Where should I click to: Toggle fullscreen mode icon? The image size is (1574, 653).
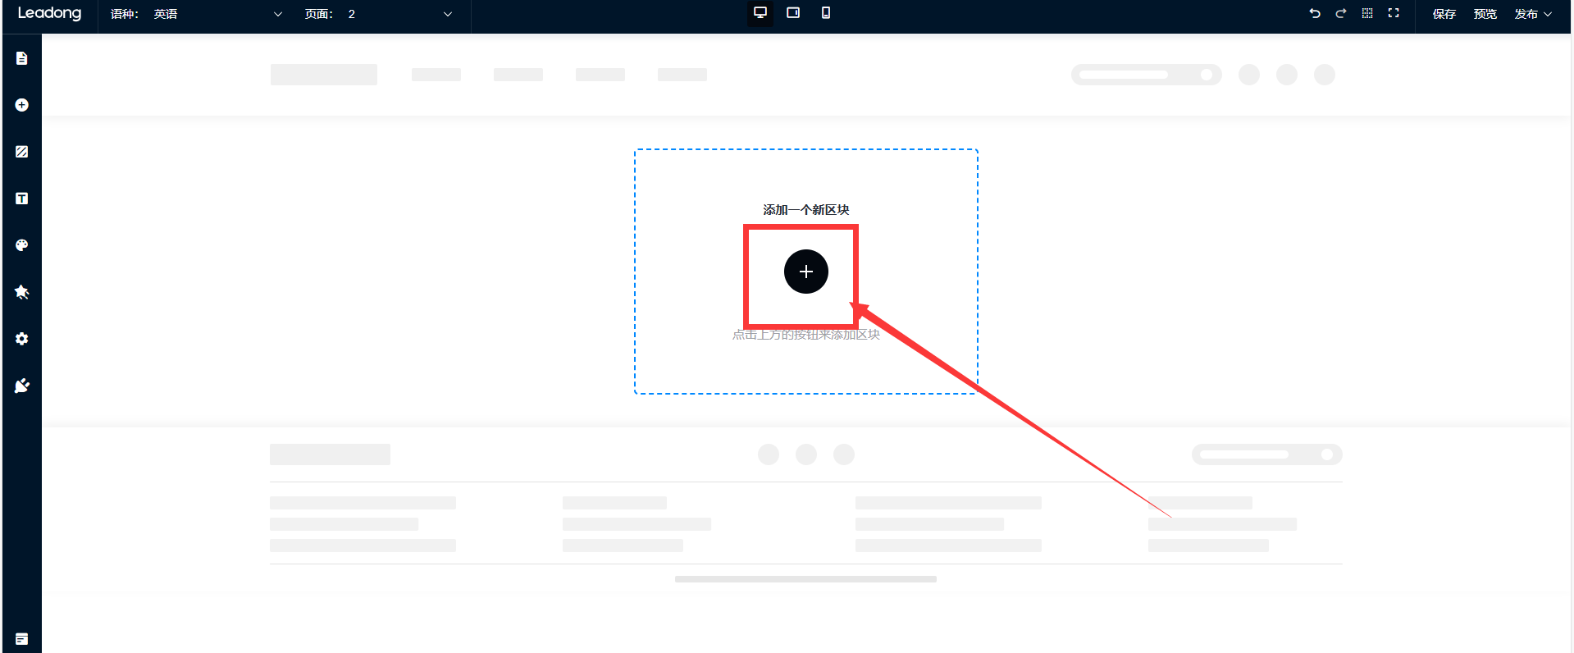coord(1394,13)
